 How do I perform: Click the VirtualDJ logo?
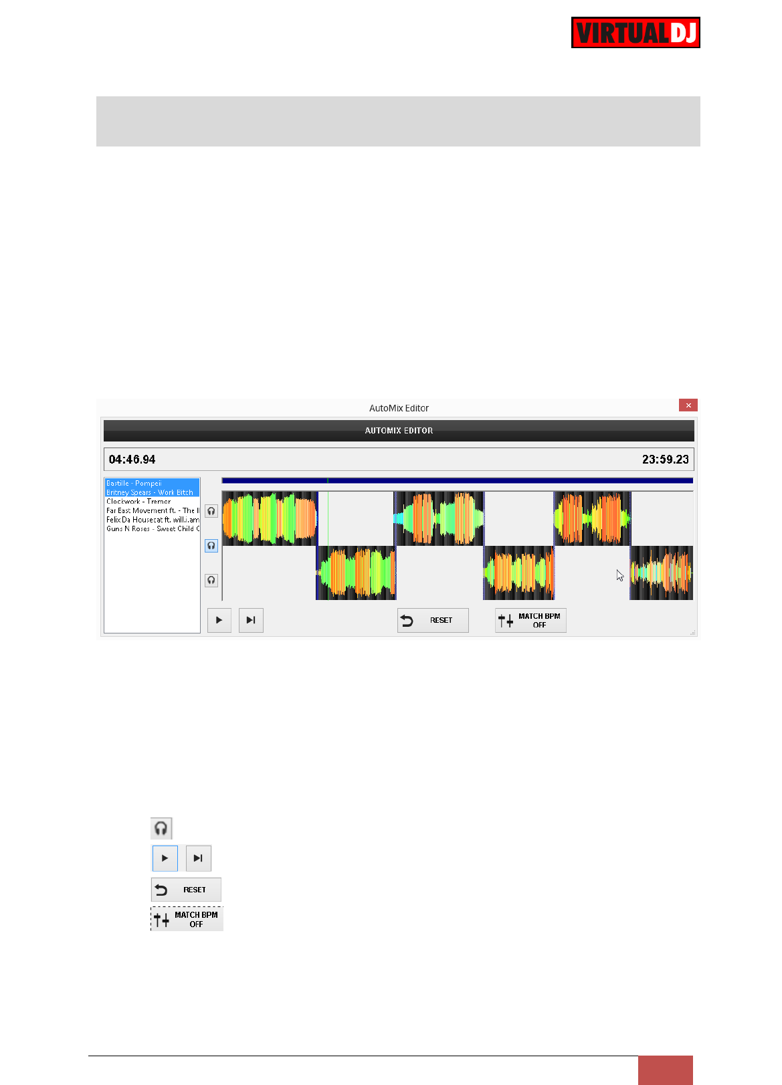[x=636, y=33]
